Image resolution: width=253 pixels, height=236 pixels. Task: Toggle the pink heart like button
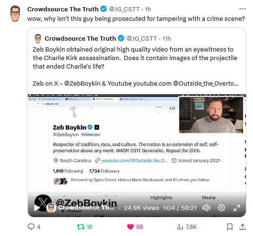tap(131, 227)
